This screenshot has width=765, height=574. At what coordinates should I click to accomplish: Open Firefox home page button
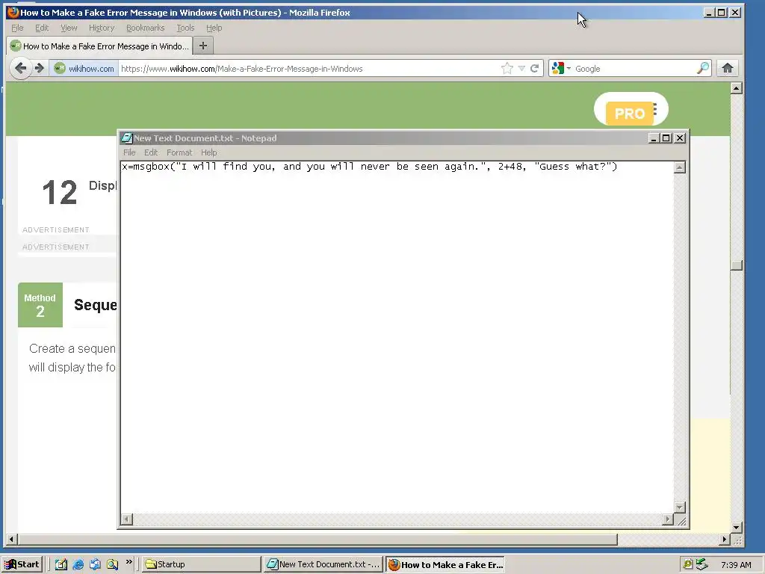click(728, 68)
